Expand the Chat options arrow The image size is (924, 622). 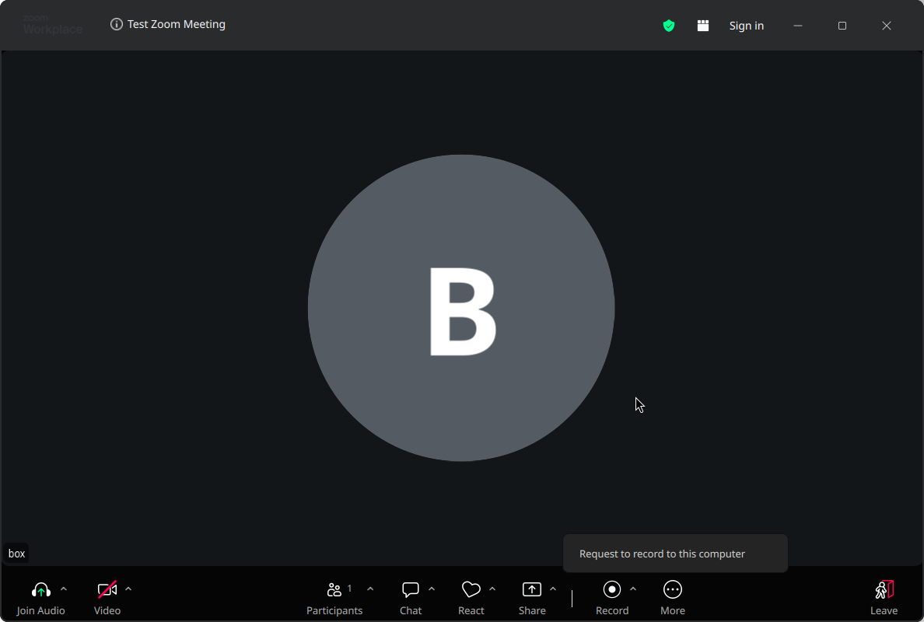tap(432, 589)
